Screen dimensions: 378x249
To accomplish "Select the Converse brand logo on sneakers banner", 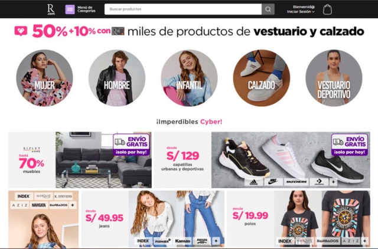I will pyautogui.click(x=319, y=182).
